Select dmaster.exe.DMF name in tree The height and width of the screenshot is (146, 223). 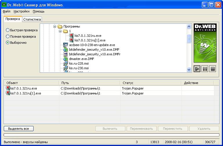click(x=81, y=59)
